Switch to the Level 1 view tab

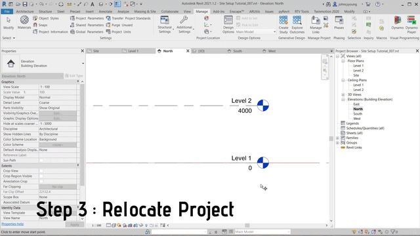pos(133,51)
